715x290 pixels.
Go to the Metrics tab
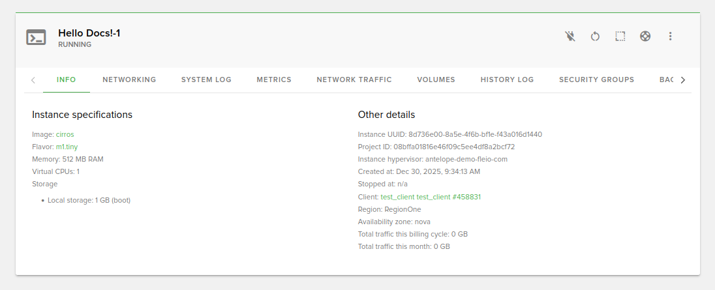point(274,80)
